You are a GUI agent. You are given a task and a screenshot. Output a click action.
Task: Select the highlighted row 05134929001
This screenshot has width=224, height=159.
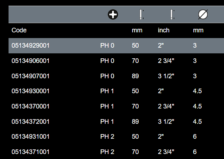tap(31, 46)
